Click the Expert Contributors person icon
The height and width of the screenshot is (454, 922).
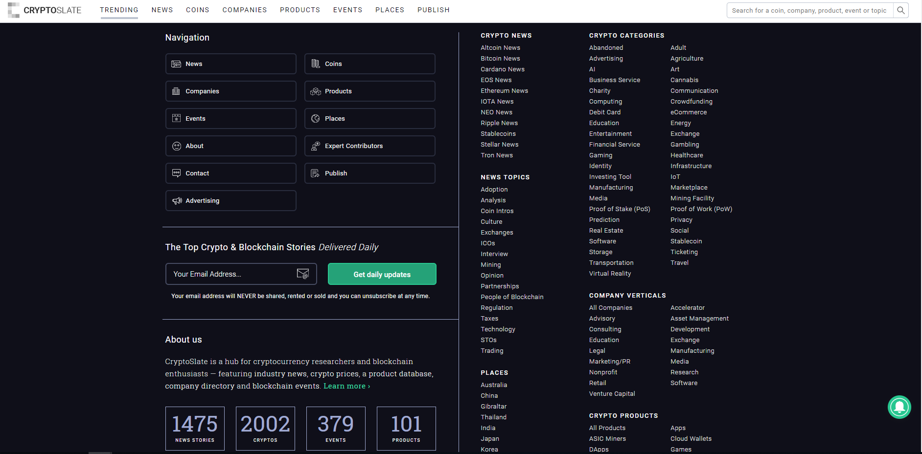pos(316,146)
